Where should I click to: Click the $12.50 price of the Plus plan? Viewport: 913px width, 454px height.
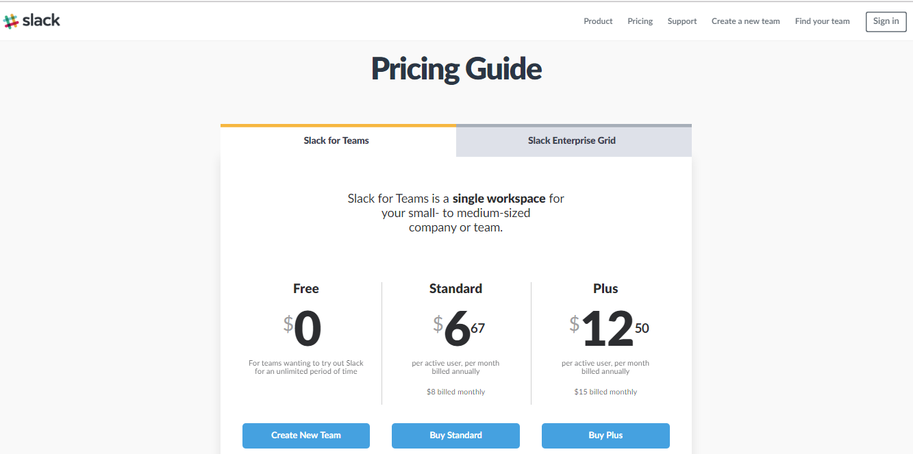608,329
